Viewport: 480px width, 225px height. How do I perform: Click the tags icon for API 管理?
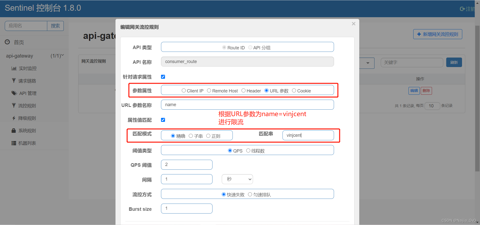14,93
